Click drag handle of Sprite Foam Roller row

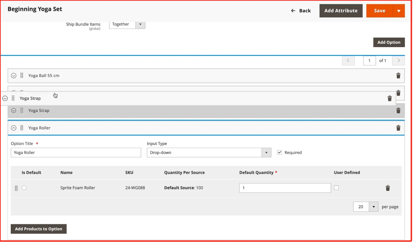coord(16,188)
